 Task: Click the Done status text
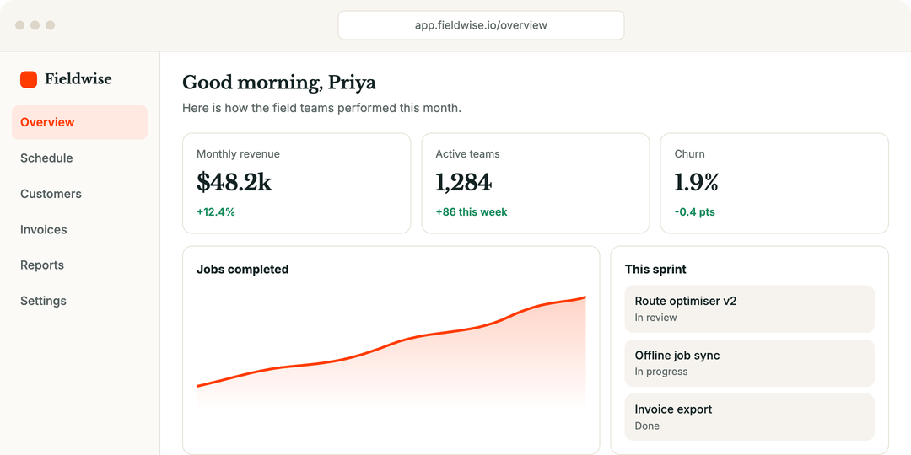647,426
